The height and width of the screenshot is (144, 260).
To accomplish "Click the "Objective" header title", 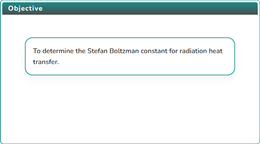I will [x=25, y=9].
